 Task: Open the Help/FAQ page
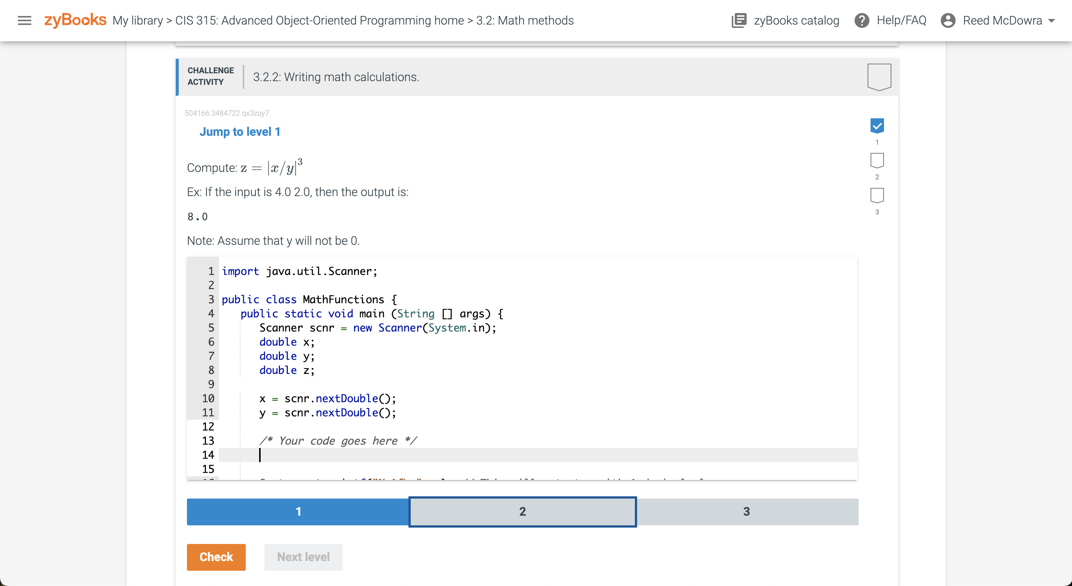pos(890,20)
